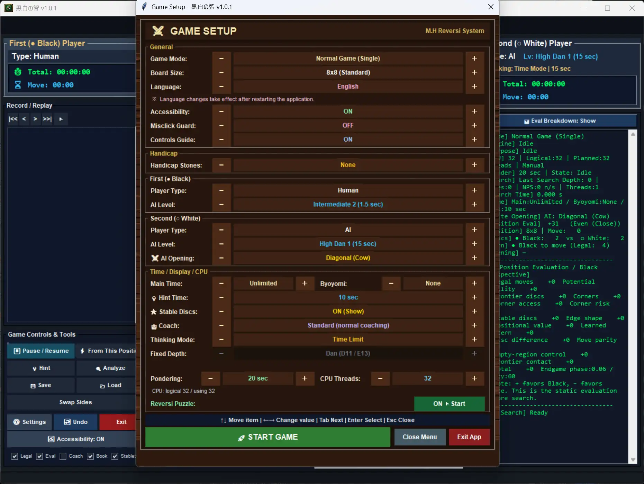Turn off Stable Discs with minus button

point(221,312)
